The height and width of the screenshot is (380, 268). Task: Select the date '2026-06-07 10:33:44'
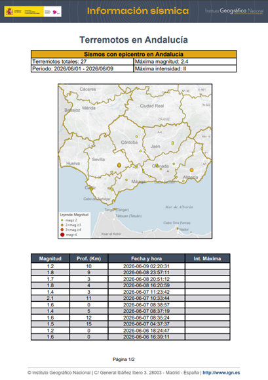[x=146, y=298]
